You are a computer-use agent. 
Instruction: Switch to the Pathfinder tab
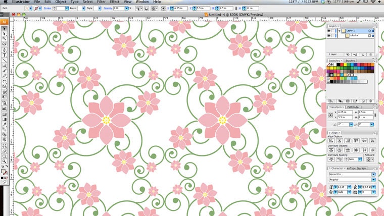tap(353, 107)
